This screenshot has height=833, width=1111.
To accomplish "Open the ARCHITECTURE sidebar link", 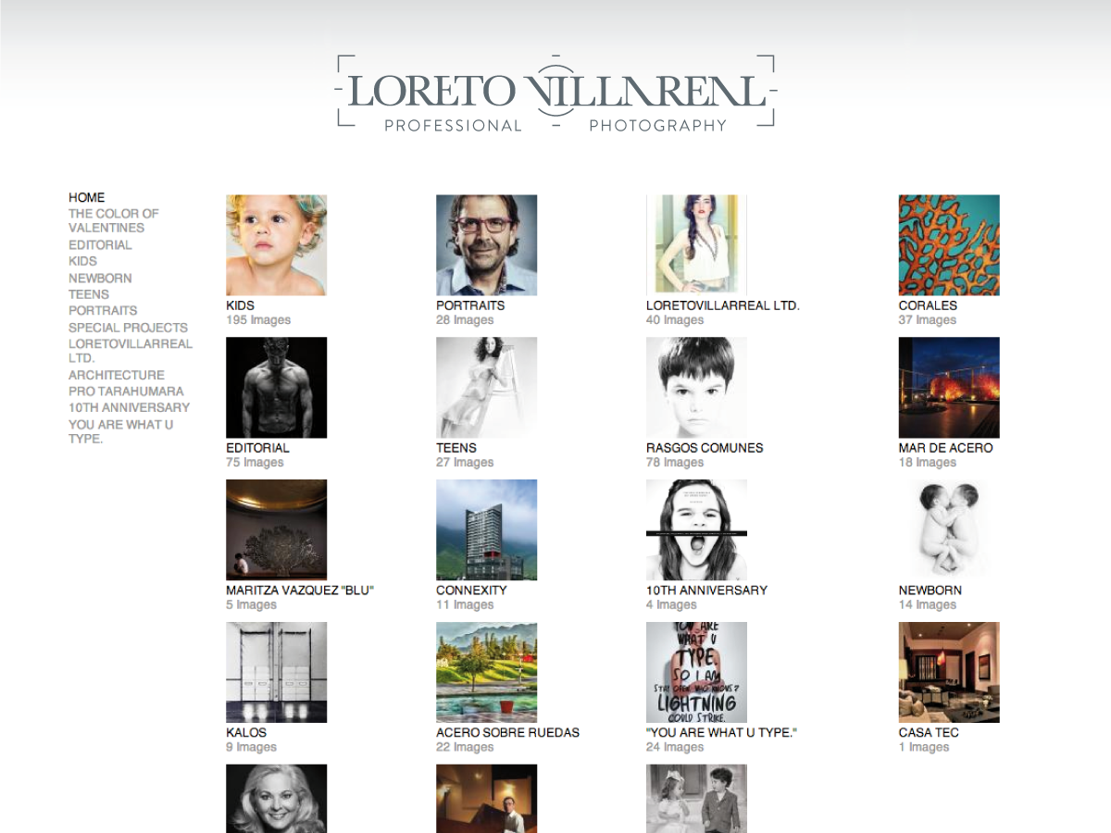I will pyautogui.click(x=116, y=375).
